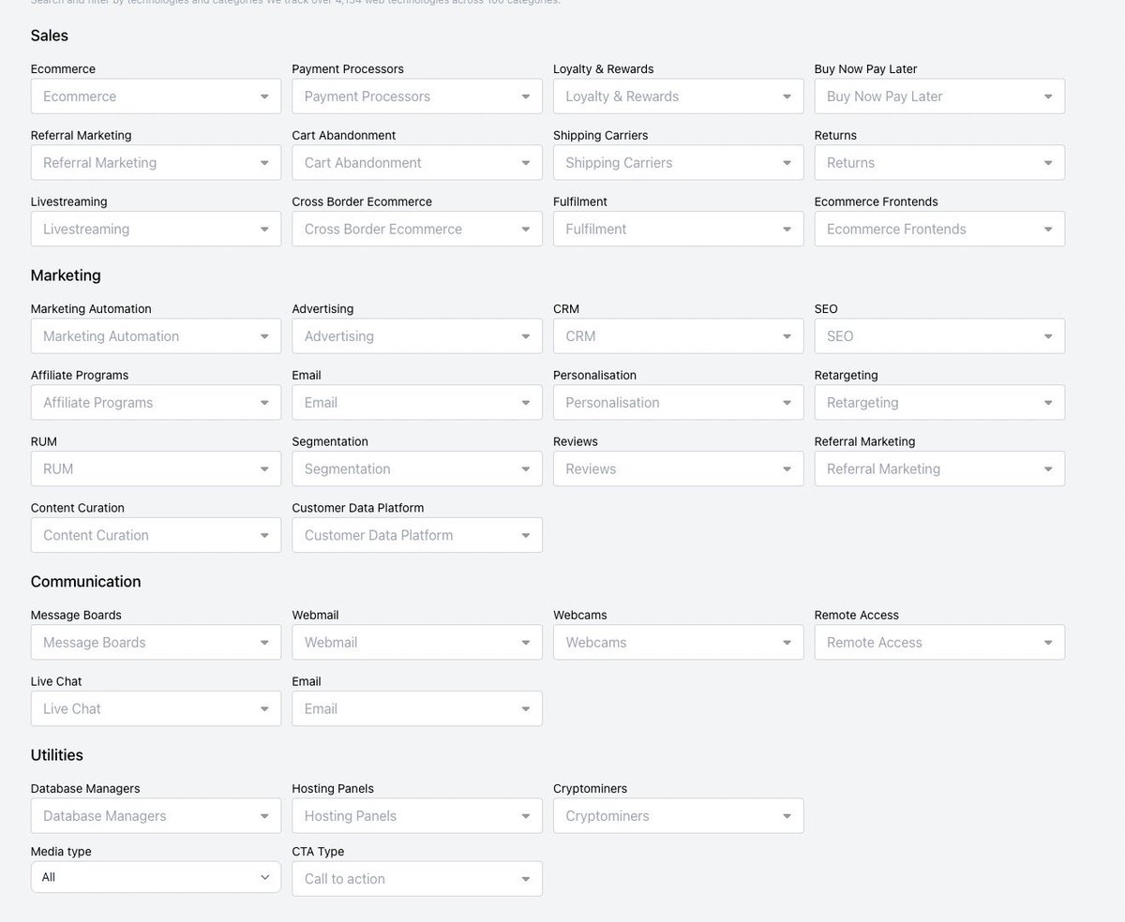Expand the Ecommerce Frontends dropdown
Image resolution: width=1125 pixels, height=922 pixels.
(x=939, y=230)
